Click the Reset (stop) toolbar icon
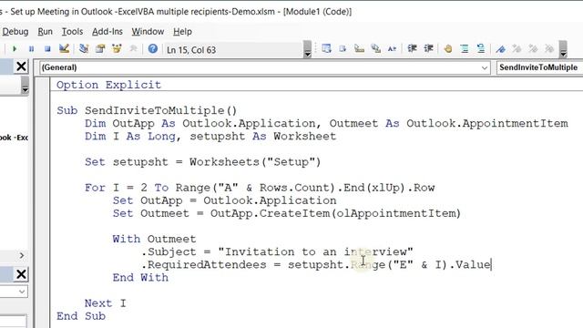Image resolution: width=583 pixels, height=328 pixels. 47,48
